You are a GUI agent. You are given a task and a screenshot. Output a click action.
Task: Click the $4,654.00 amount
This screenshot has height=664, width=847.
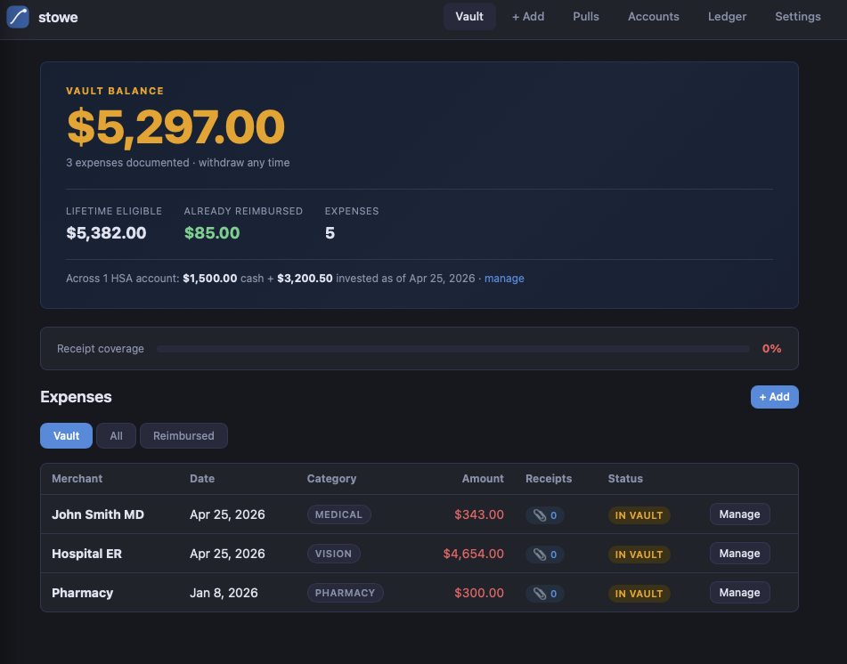(x=473, y=554)
